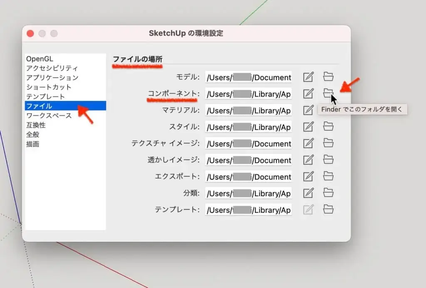Select アプリケーション in the preferences list
Screen dimensions: 426x288
65,78
